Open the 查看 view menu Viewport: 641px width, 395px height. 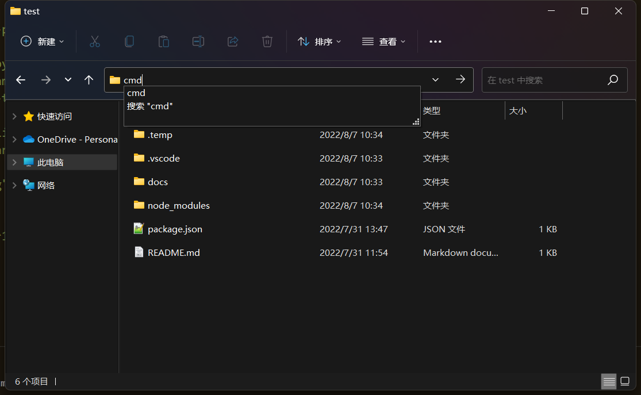pyautogui.click(x=383, y=41)
